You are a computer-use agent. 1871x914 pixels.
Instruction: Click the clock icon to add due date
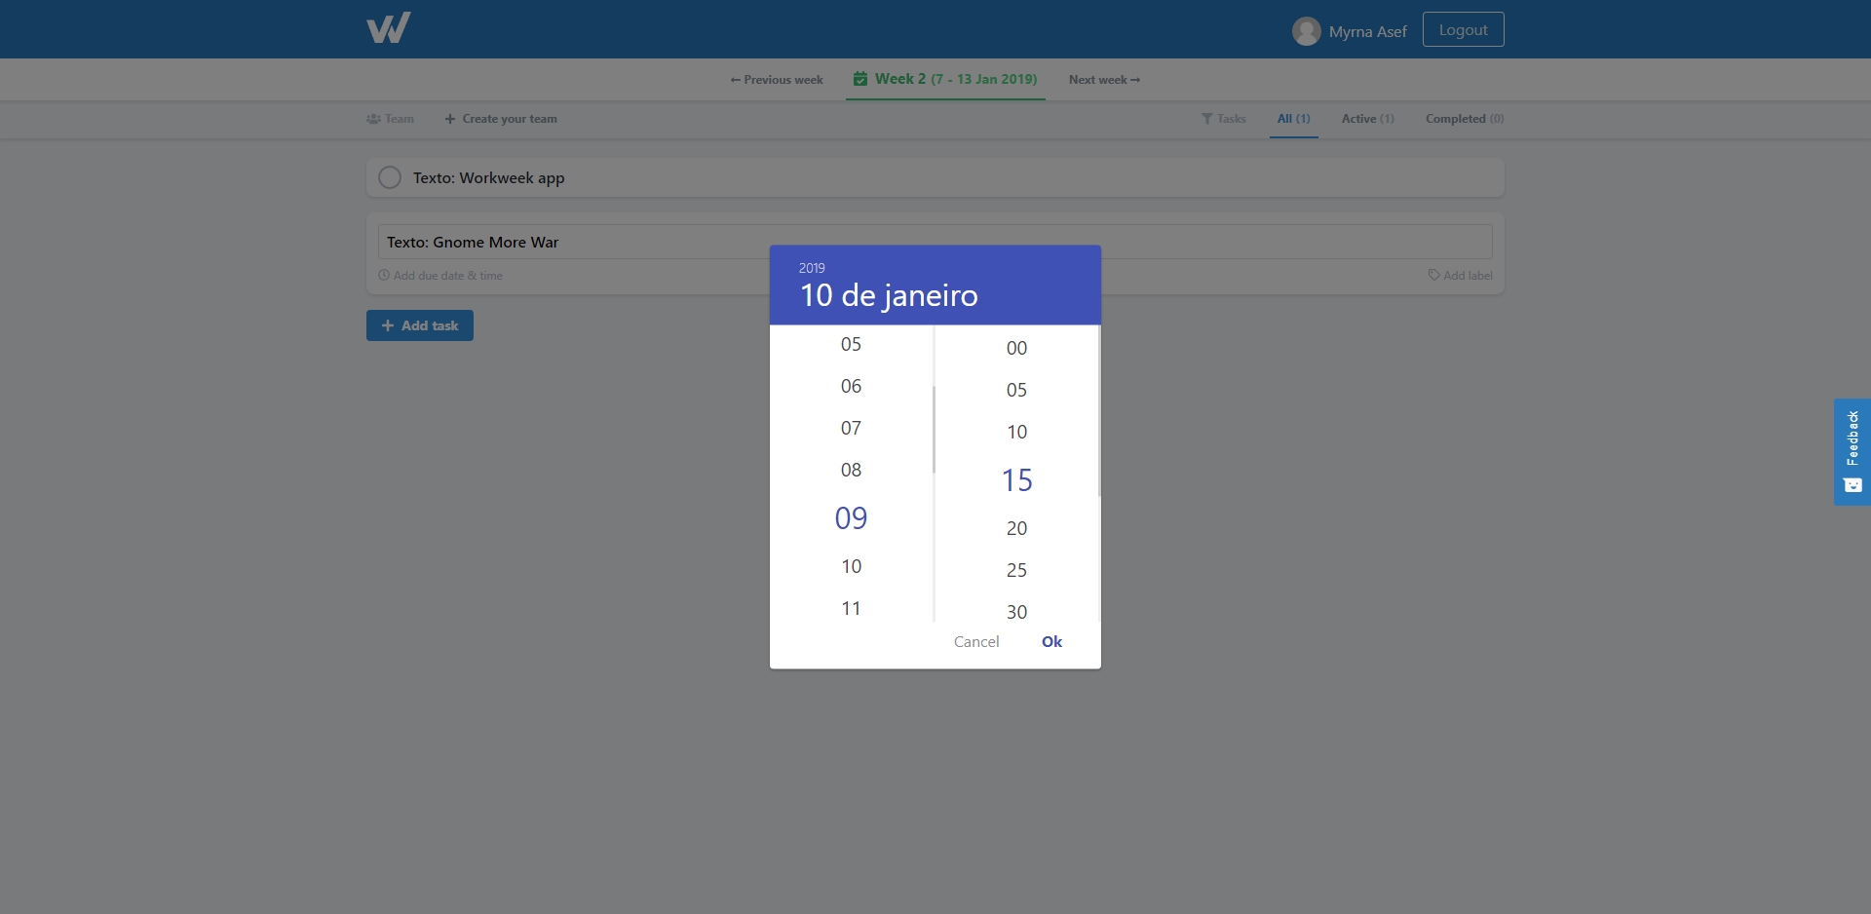(x=384, y=276)
